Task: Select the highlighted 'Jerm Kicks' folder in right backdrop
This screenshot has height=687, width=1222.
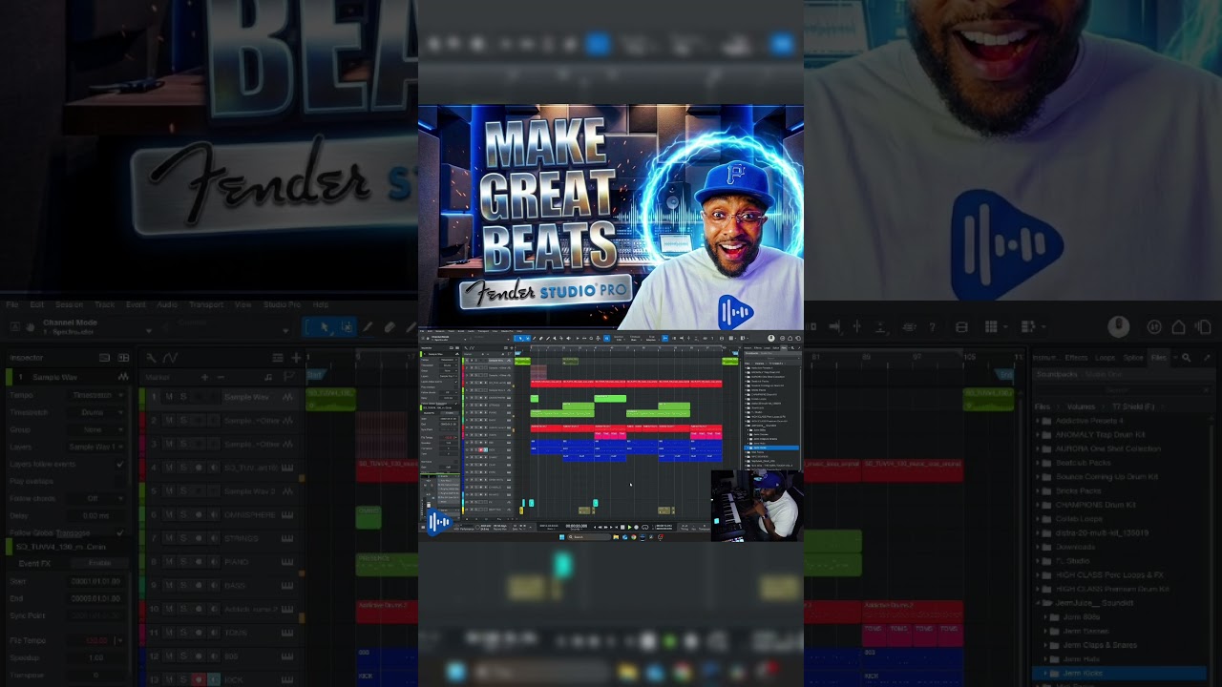Action: click(1121, 674)
